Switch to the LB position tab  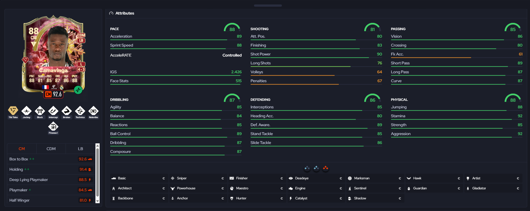(80, 149)
